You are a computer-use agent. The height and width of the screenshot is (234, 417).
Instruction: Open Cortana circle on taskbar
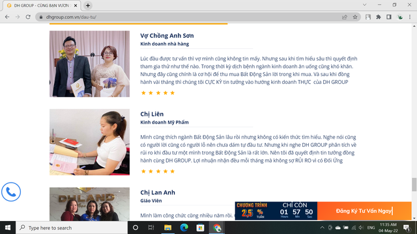[x=136, y=227]
